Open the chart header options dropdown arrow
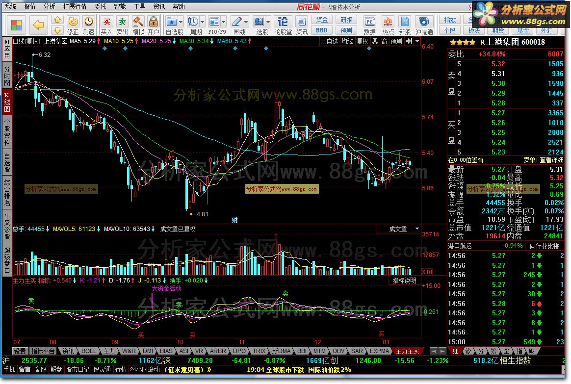Image resolution: width=571 pixels, height=384 pixels. 417,41
